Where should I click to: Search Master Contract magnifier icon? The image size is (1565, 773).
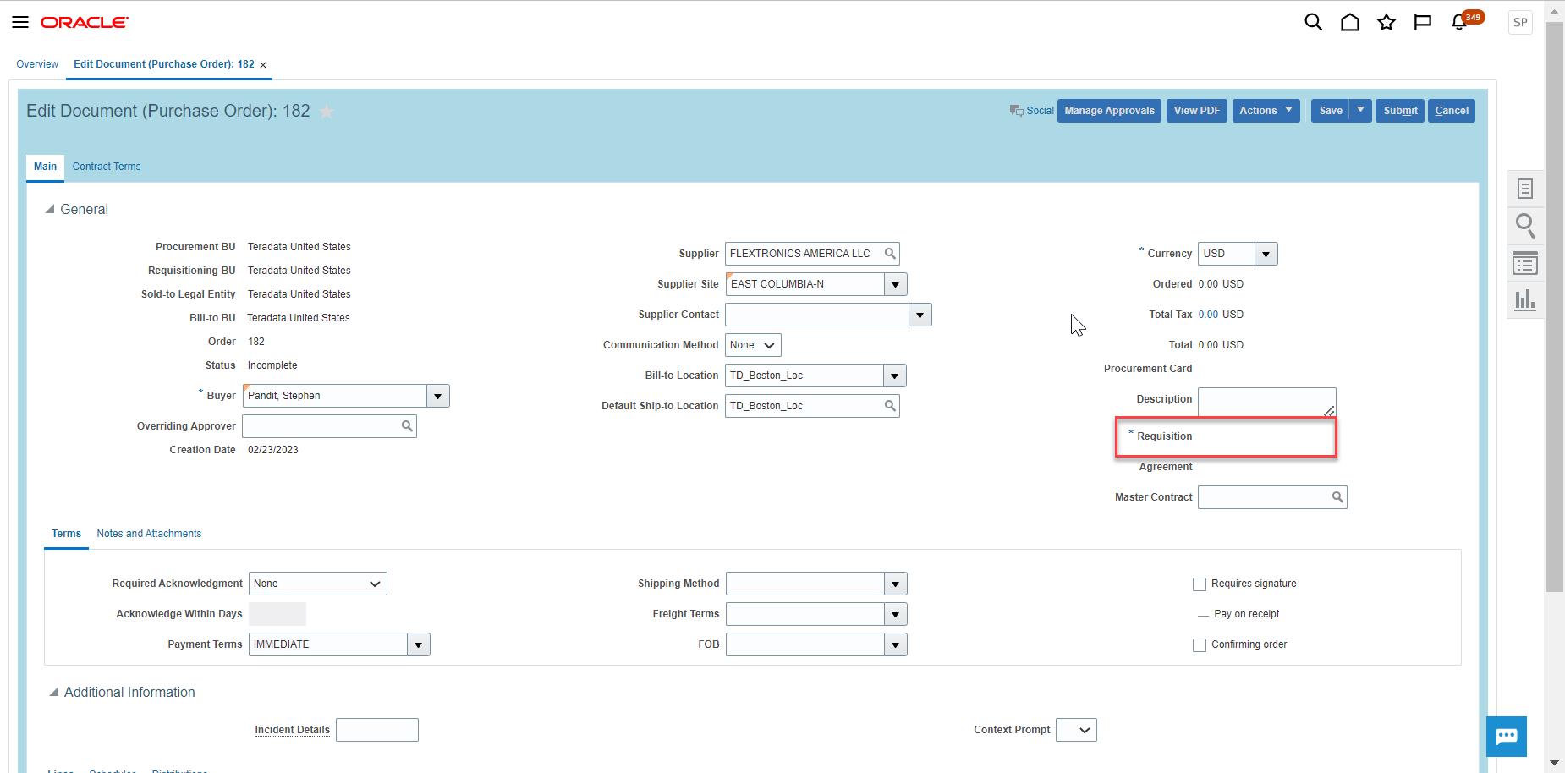pyautogui.click(x=1337, y=497)
